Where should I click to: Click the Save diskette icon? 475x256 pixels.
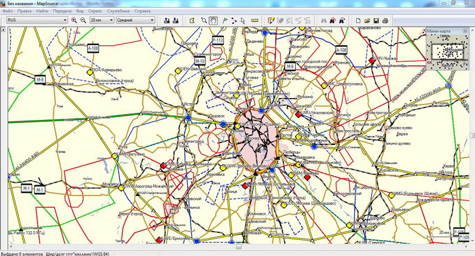click(376, 20)
